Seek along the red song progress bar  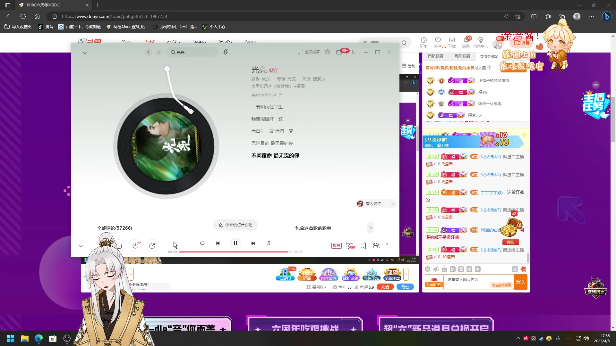(x=235, y=252)
